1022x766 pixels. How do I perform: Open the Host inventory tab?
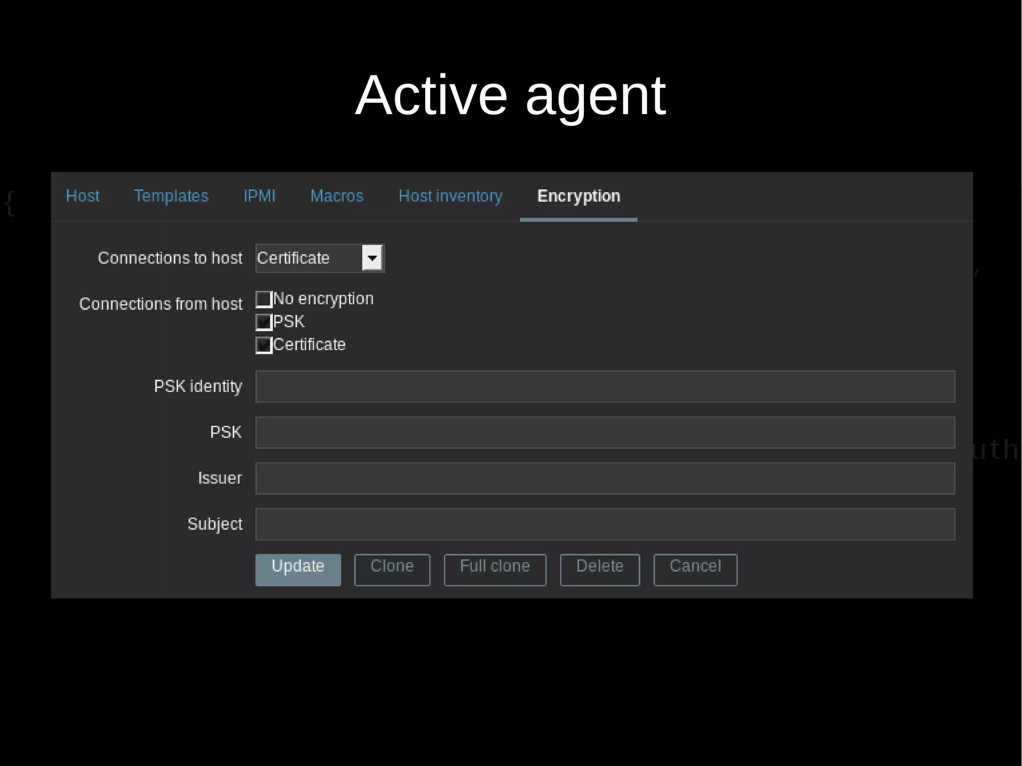click(450, 196)
